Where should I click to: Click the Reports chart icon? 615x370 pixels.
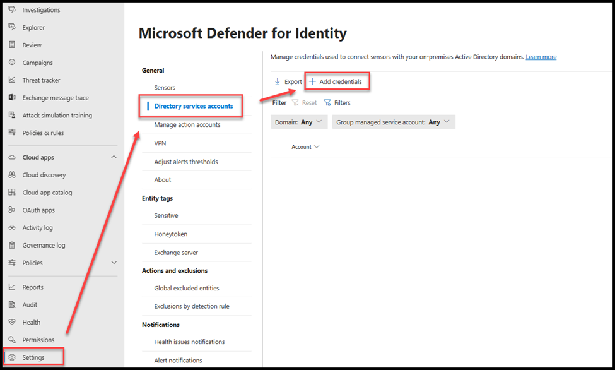pos(12,287)
